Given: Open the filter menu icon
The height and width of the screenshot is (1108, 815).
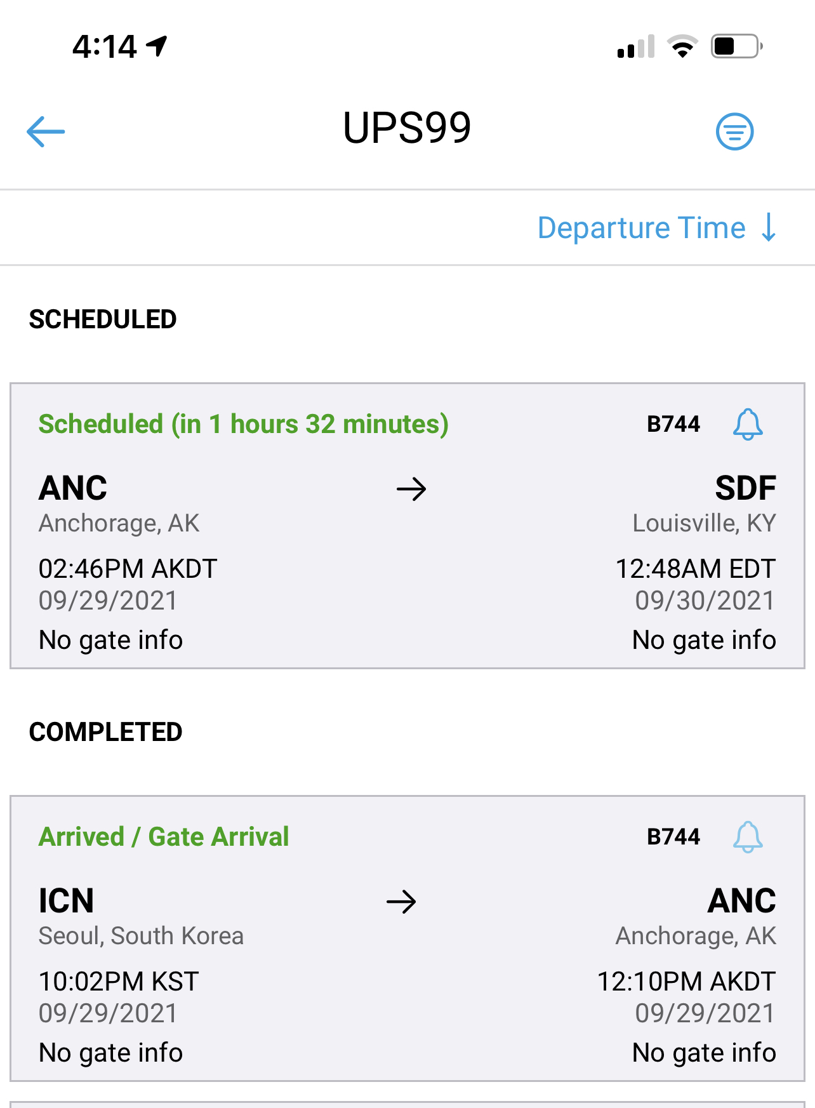Looking at the screenshot, I should coord(734,131).
